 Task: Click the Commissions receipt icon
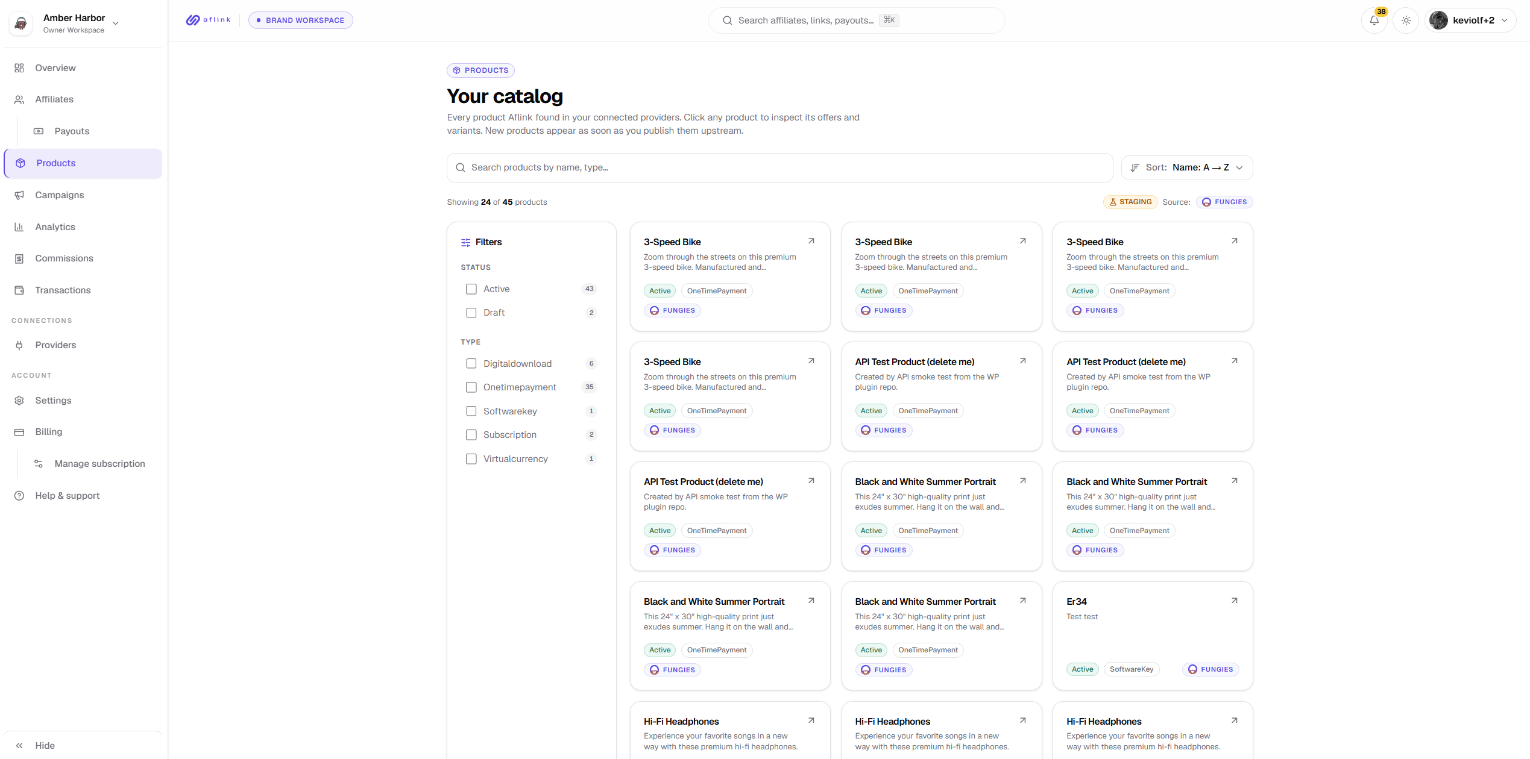[19, 258]
